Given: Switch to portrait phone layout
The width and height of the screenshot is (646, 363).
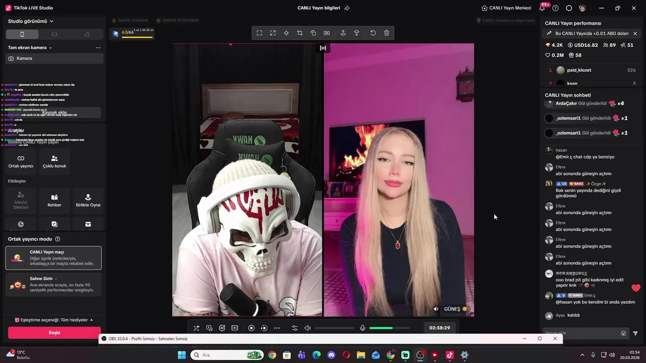Looking at the screenshot, I should tap(22, 34).
